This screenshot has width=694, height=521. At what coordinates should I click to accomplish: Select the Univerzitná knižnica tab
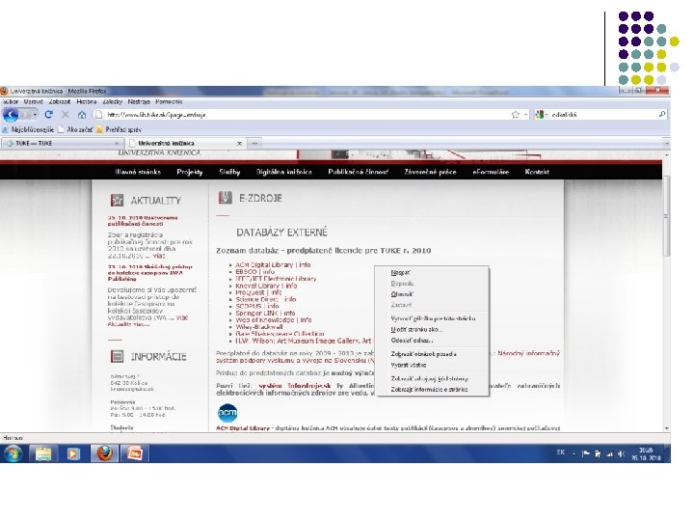click(x=186, y=144)
